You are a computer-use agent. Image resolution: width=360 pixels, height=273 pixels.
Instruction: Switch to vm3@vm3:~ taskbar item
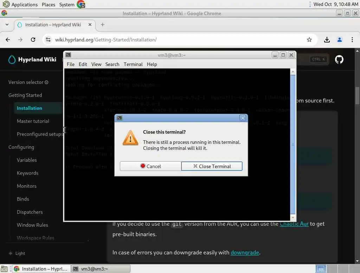(101, 269)
